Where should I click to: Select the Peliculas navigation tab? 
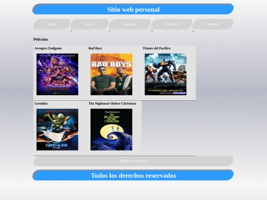[x=172, y=24]
